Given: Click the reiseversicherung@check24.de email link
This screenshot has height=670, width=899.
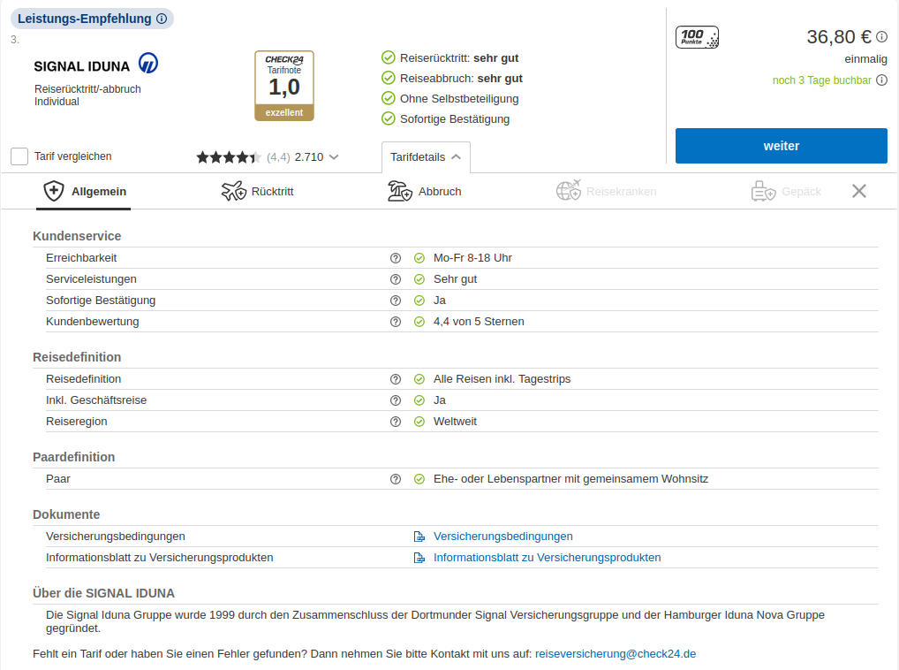Looking at the screenshot, I should 616,654.
